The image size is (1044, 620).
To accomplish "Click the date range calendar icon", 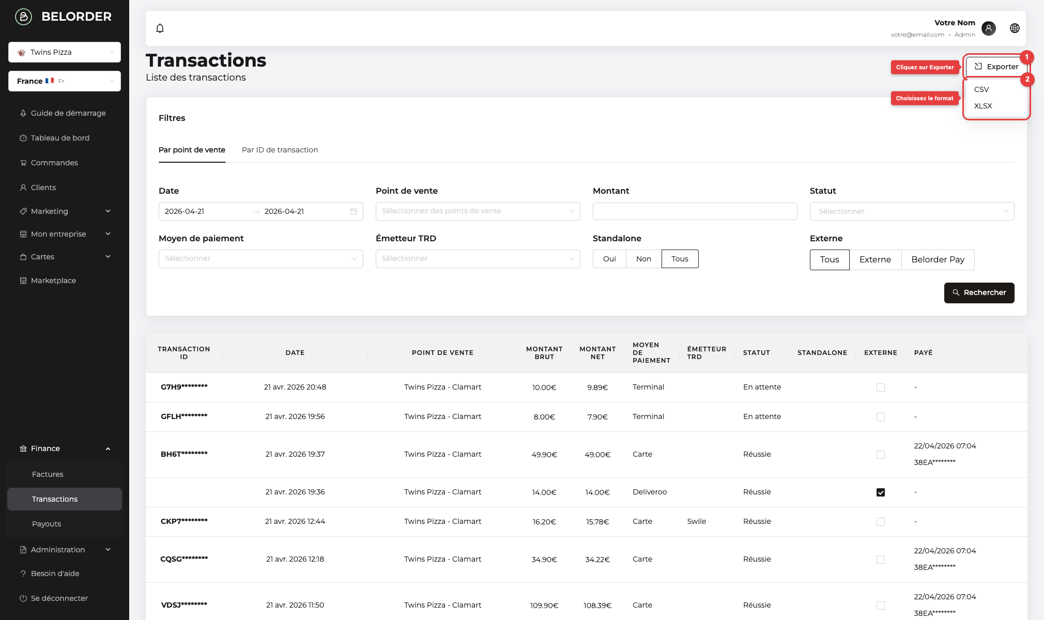I will (x=354, y=211).
